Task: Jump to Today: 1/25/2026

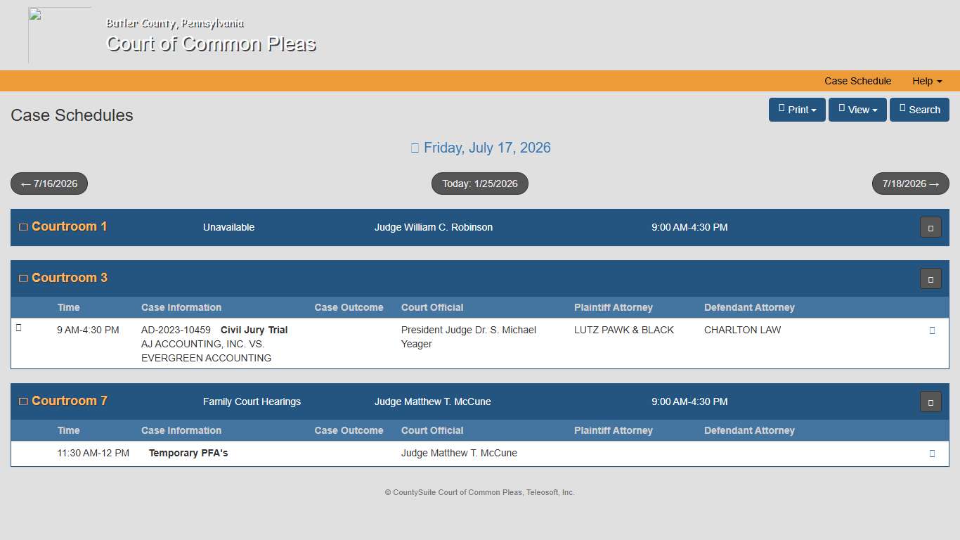Action: (479, 184)
